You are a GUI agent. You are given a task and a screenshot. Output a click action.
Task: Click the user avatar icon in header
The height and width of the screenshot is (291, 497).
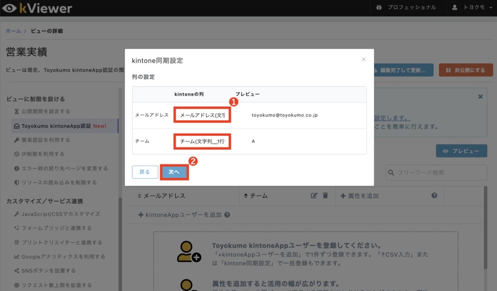[x=454, y=7]
